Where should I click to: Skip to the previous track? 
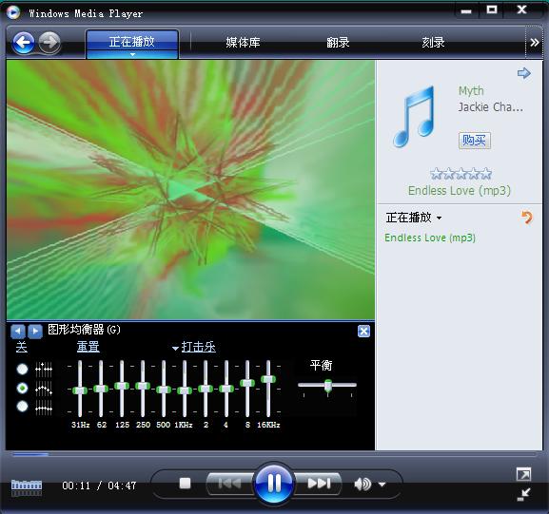pos(229,484)
